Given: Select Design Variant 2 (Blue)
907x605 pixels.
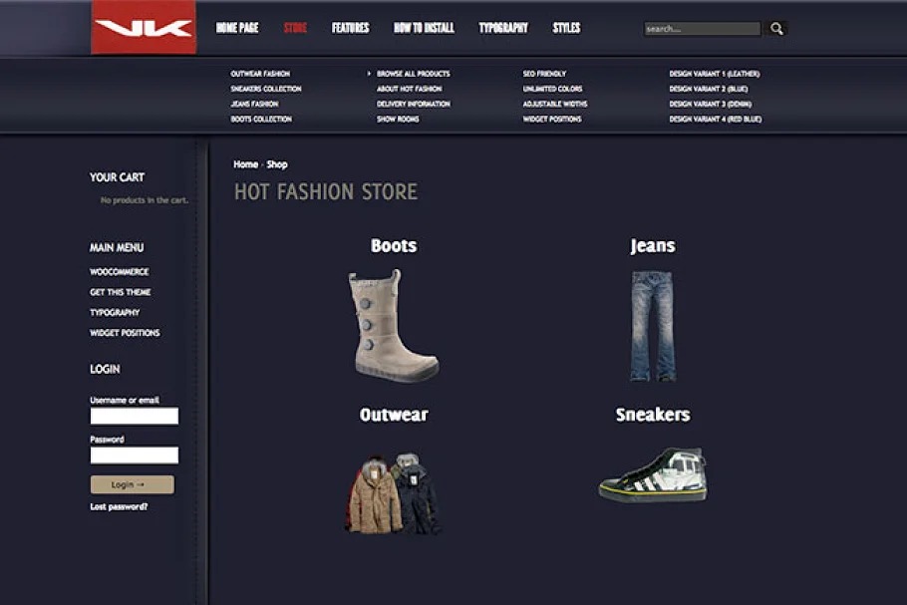Looking at the screenshot, I should click(x=708, y=89).
